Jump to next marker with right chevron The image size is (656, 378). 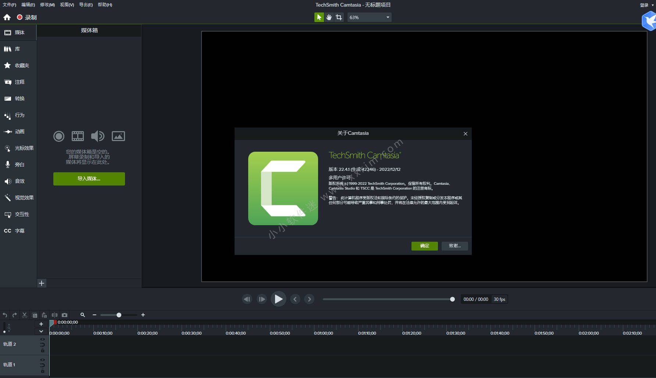point(310,299)
